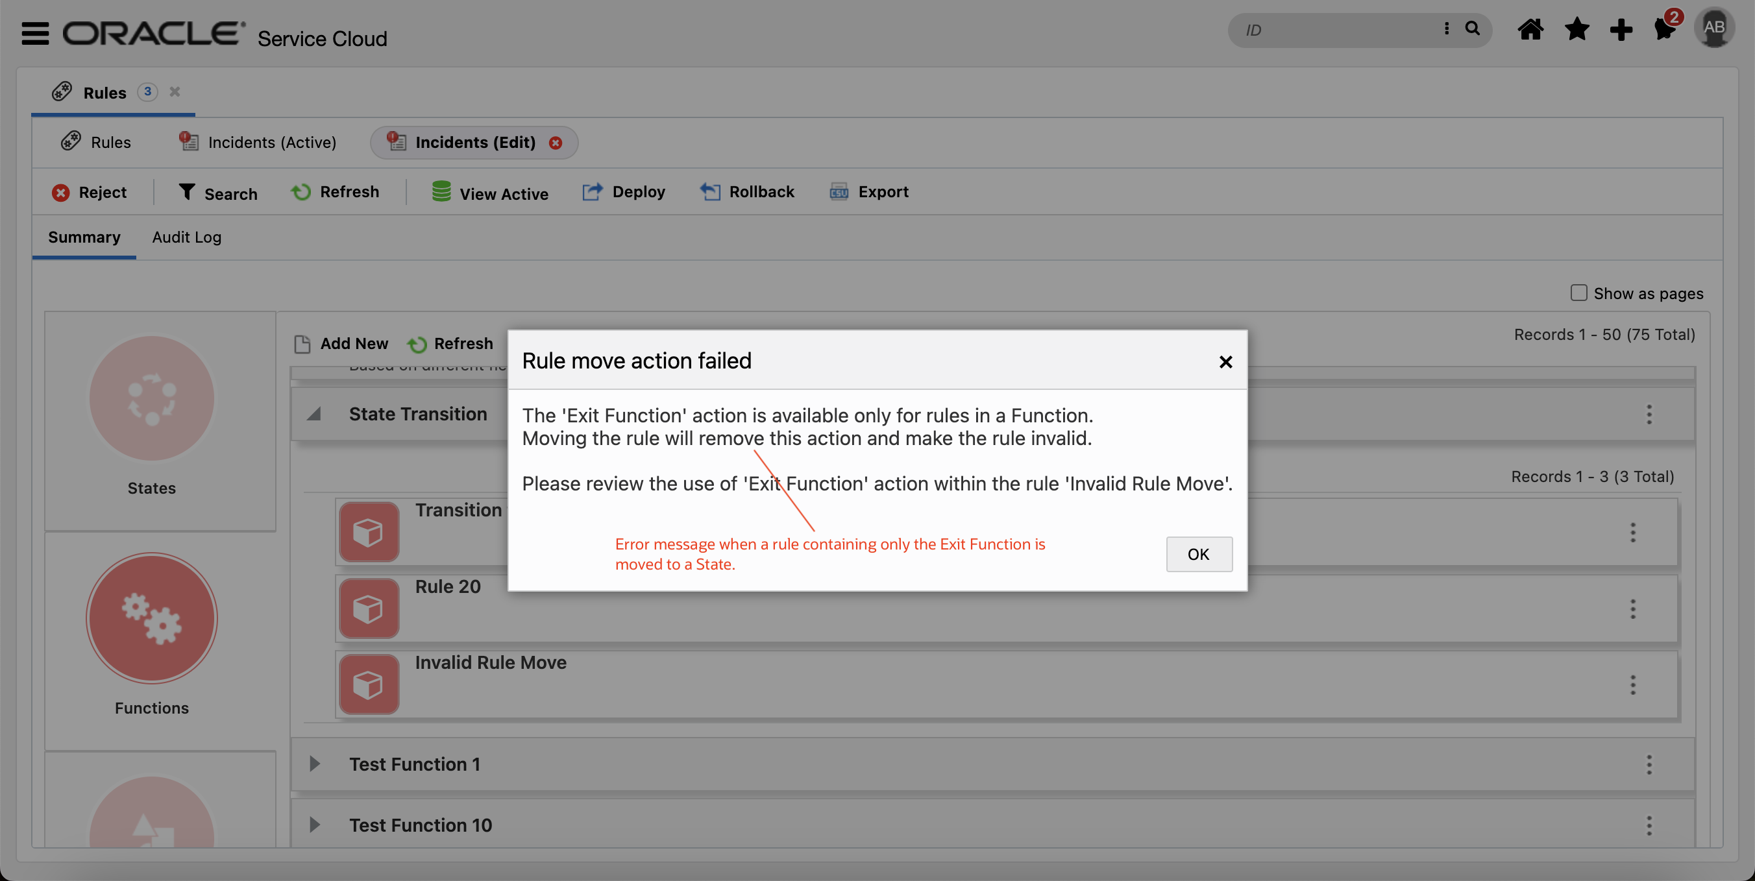Toggle the Show as pages checkbox
The image size is (1755, 881).
[x=1577, y=292]
